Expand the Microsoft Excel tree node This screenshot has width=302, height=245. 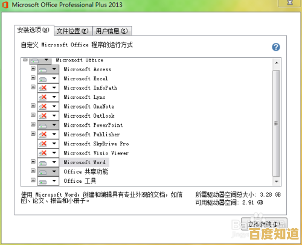(33, 78)
